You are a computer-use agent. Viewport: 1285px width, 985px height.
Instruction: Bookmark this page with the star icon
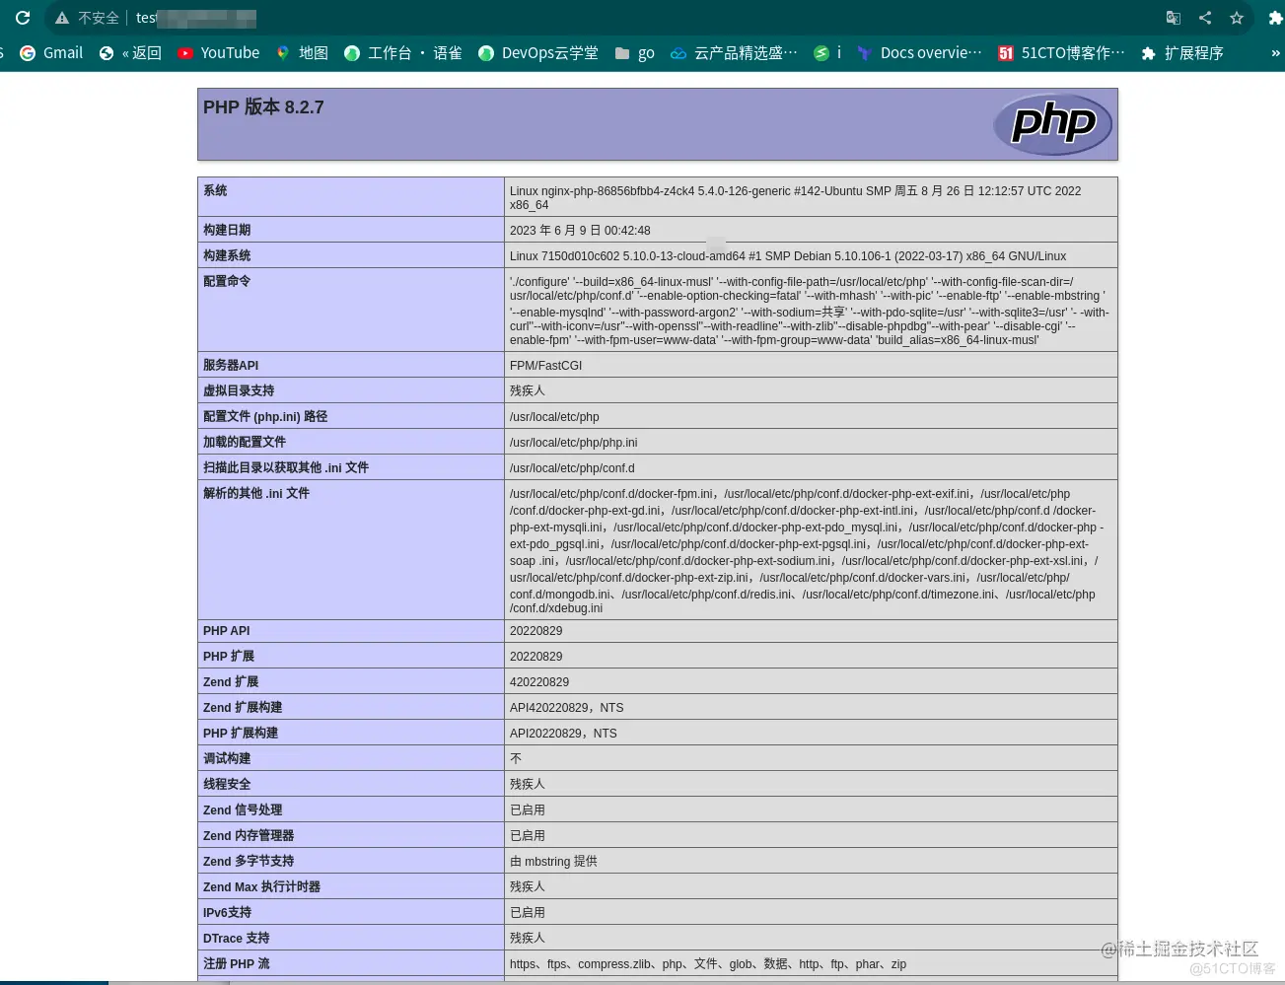coord(1237,18)
